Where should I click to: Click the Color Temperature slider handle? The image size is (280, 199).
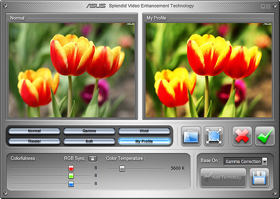click(122, 168)
